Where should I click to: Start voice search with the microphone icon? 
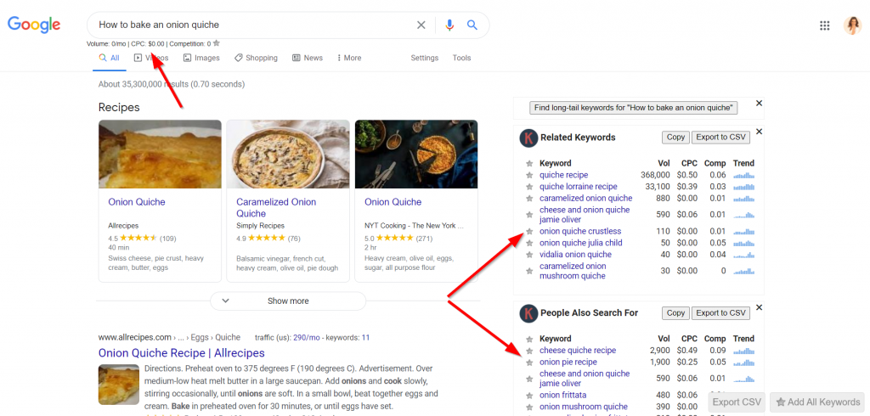pos(449,25)
